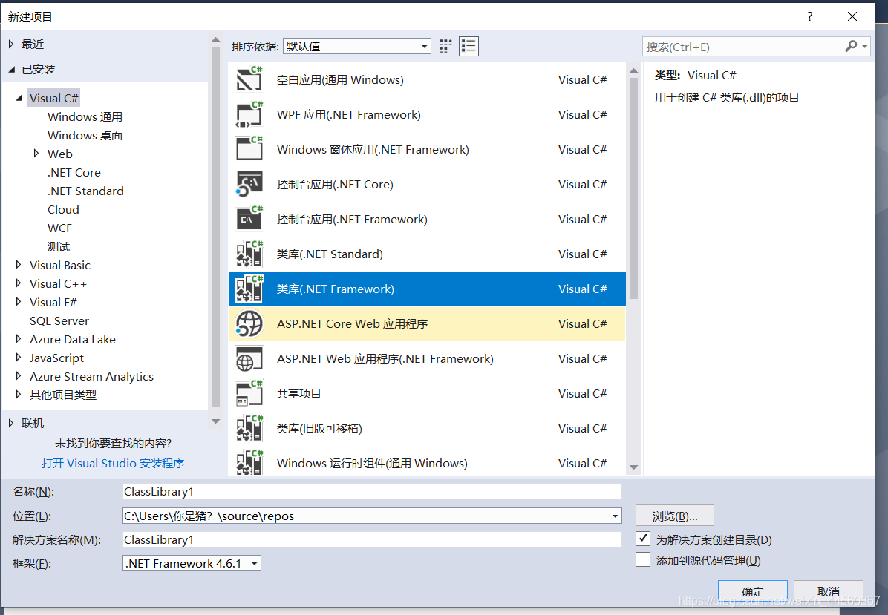Viewport: 888px width, 615px height.
Task: Select 类库(.NET Standard) template text
Action: [x=330, y=254]
